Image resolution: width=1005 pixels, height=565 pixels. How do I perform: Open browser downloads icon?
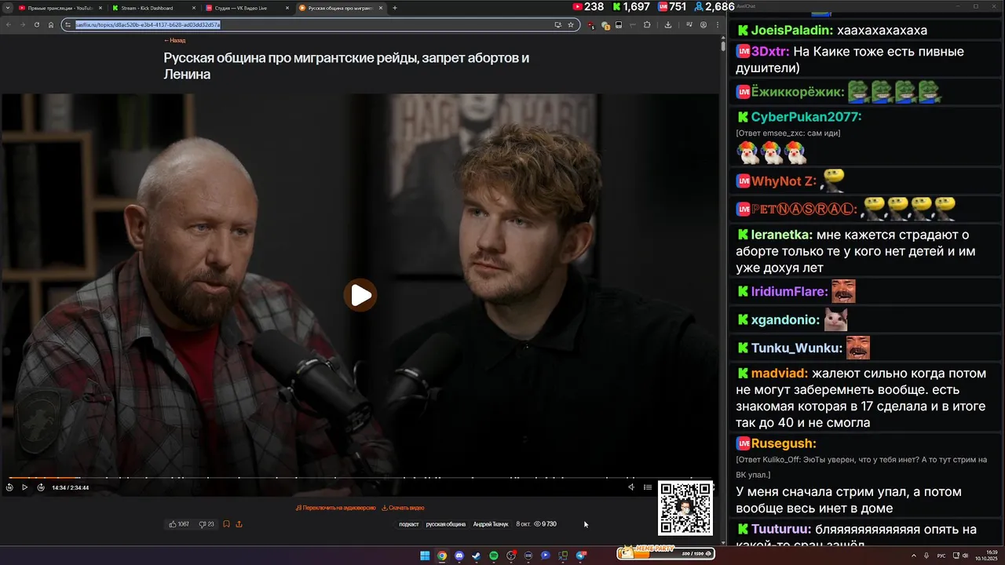point(668,24)
